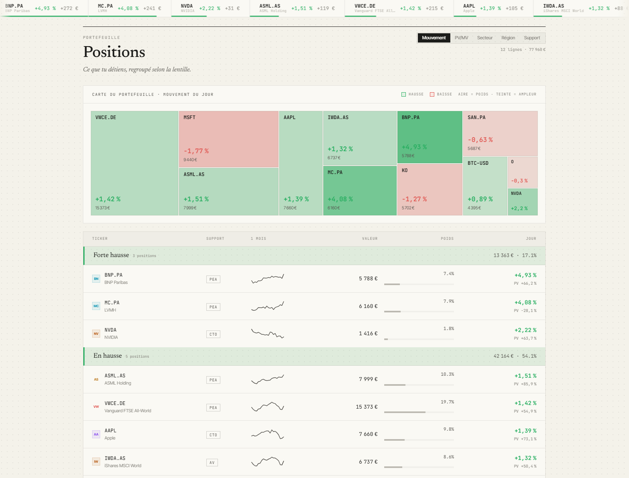Switch to the Secteur tab
The height and width of the screenshot is (478, 629).
pyautogui.click(x=485, y=38)
